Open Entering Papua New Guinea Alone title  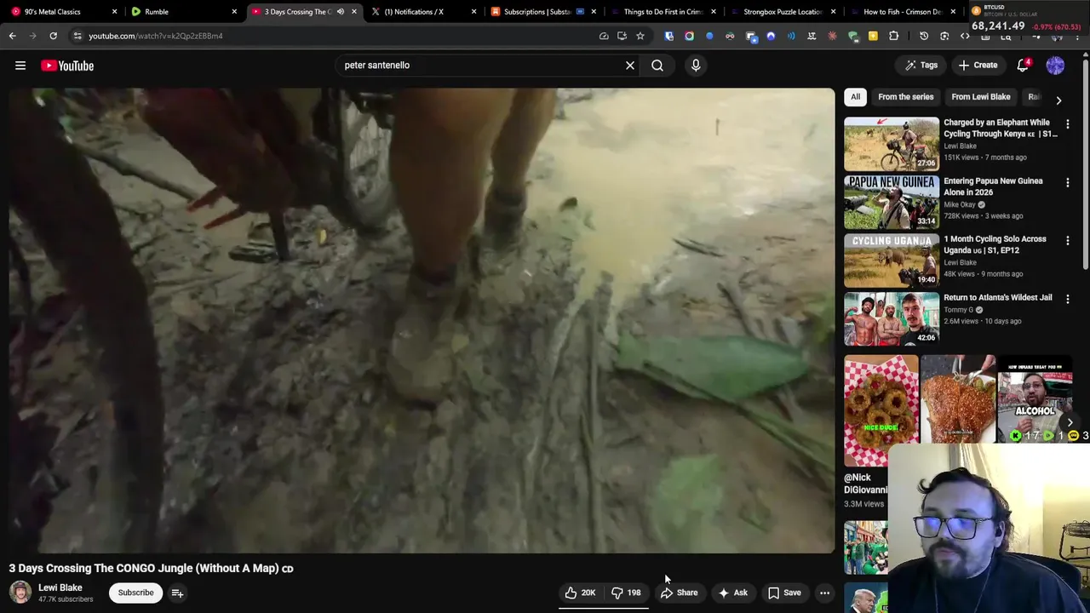[993, 186]
